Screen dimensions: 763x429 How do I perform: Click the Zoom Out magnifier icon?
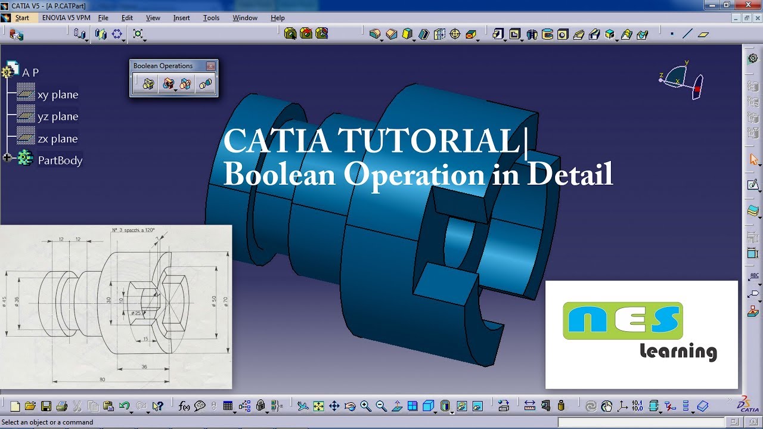(381, 406)
